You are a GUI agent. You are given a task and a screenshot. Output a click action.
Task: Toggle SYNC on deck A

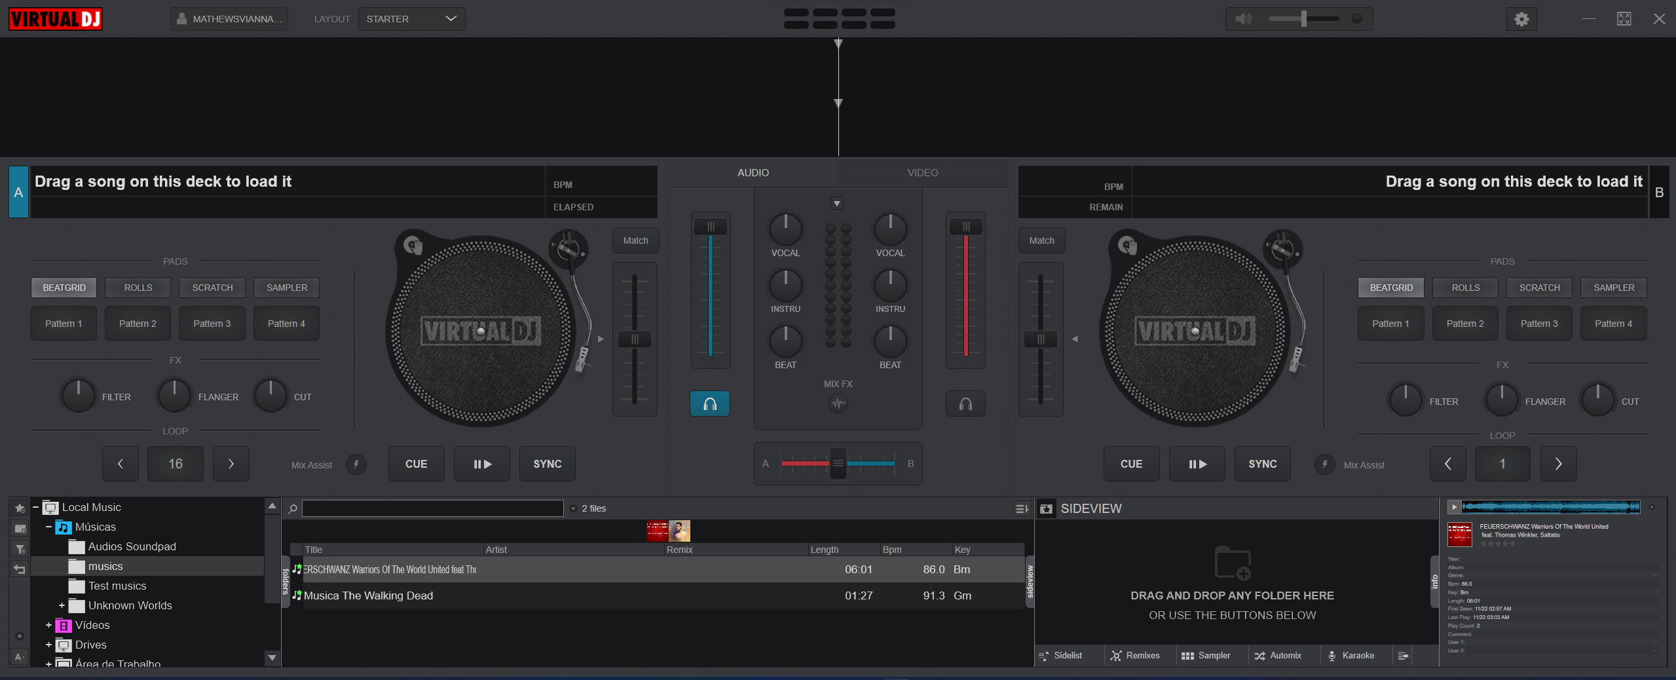[x=548, y=464]
